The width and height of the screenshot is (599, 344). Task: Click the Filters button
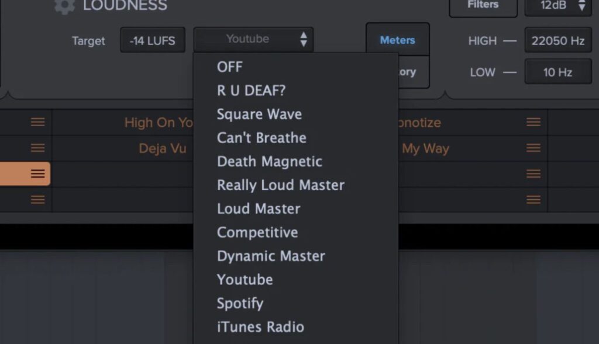[x=483, y=6]
